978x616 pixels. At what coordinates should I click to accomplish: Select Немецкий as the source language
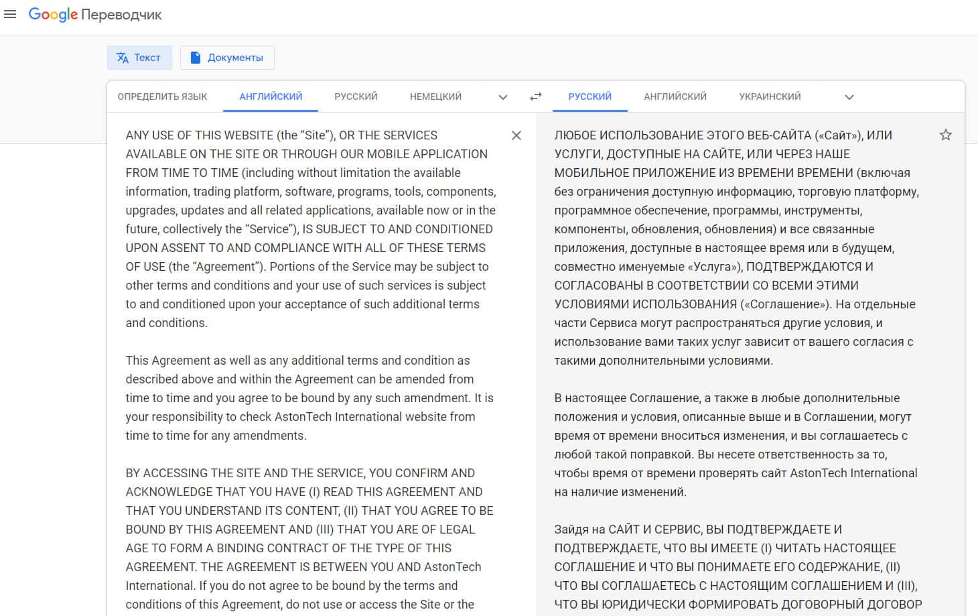click(x=435, y=97)
